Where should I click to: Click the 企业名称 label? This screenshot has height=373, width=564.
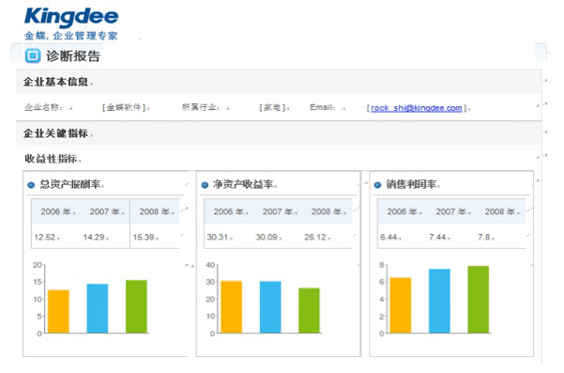[x=43, y=107]
